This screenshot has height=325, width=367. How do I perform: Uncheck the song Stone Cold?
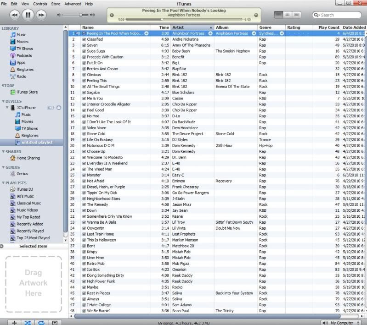(x=84, y=134)
